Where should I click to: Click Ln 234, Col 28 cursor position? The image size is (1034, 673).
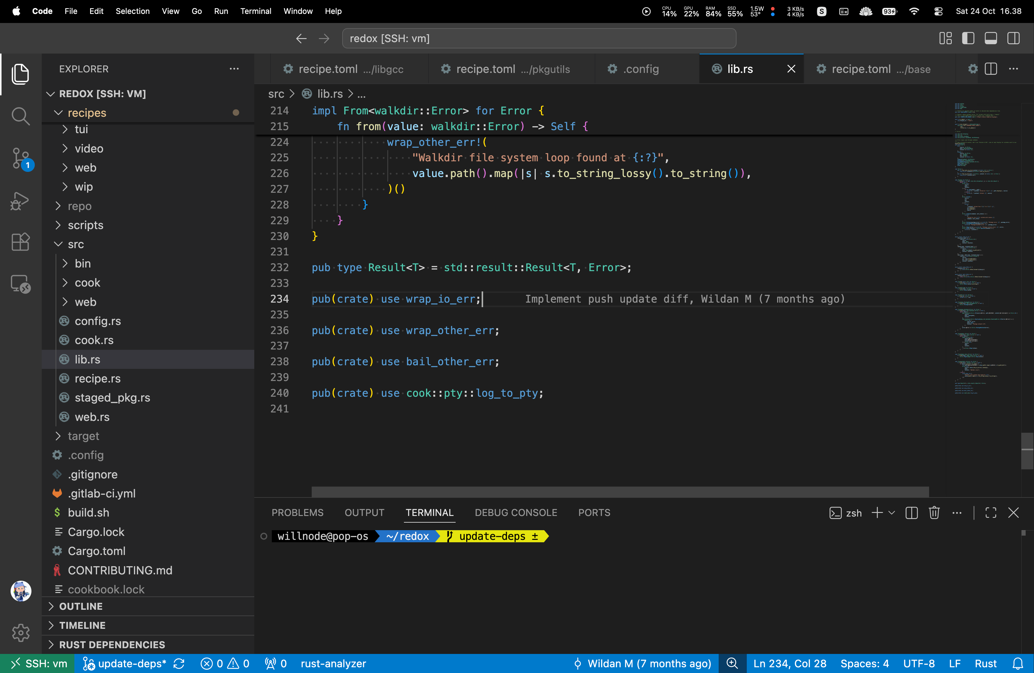(789, 663)
